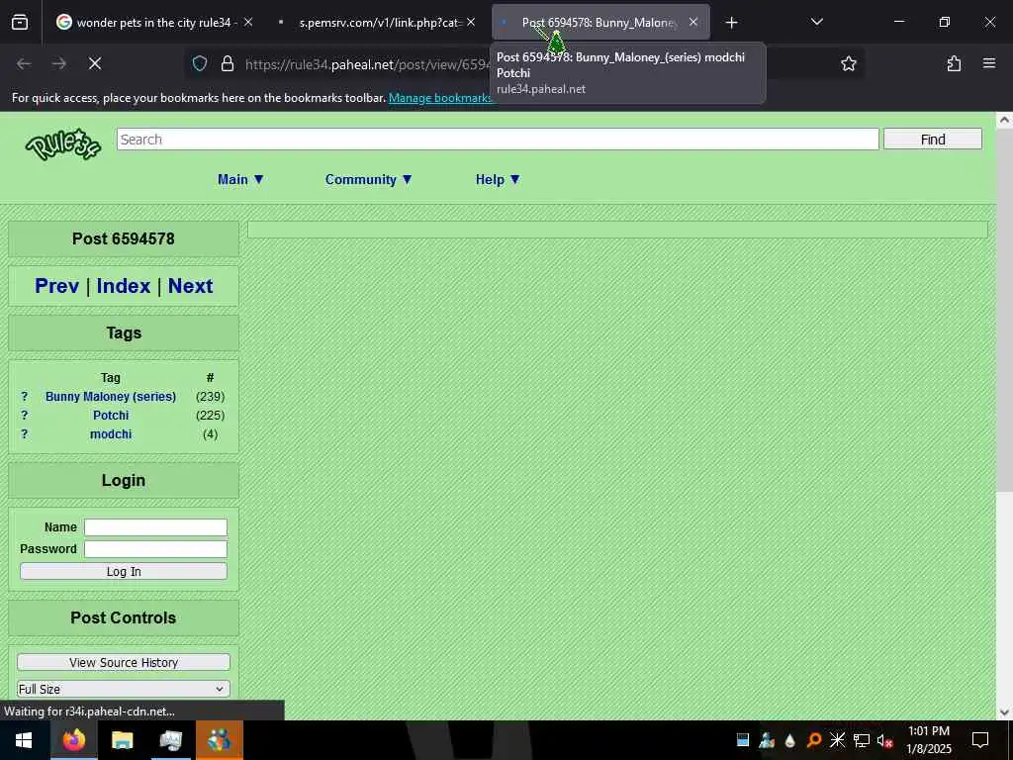Image resolution: width=1013 pixels, height=760 pixels.
Task: Click the scrollbar up arrow
Action: 1004,120
